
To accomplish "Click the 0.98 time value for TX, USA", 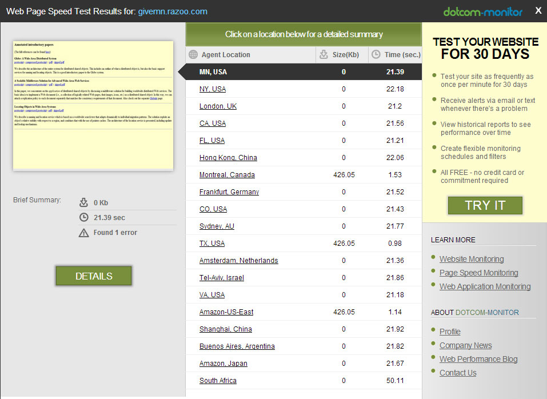I will (395, 243).
